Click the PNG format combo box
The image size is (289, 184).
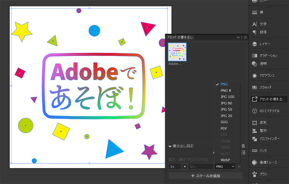point(225,167)
